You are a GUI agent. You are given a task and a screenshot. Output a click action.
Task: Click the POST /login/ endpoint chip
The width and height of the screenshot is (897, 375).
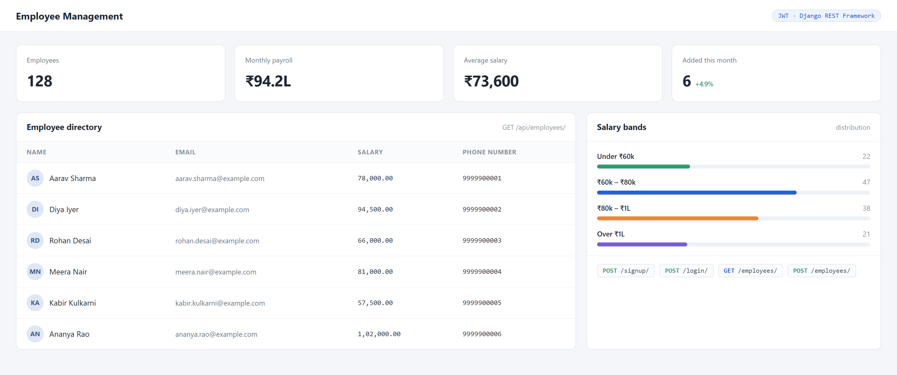click(x=686, y=271)
